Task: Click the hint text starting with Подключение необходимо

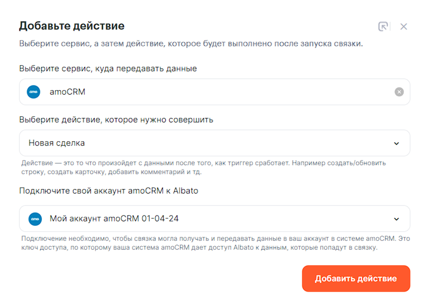Action: tap(215, 243)
